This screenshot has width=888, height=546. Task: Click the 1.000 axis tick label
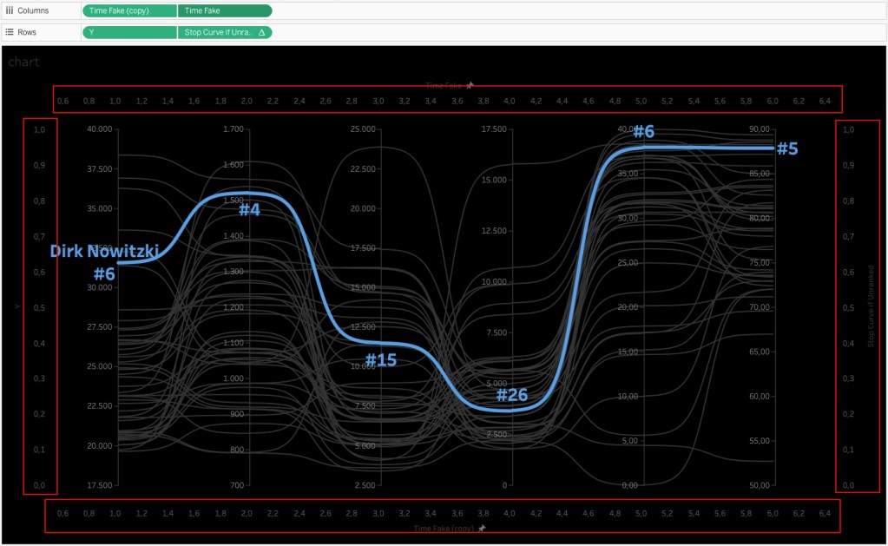click(x=234, y=378)
